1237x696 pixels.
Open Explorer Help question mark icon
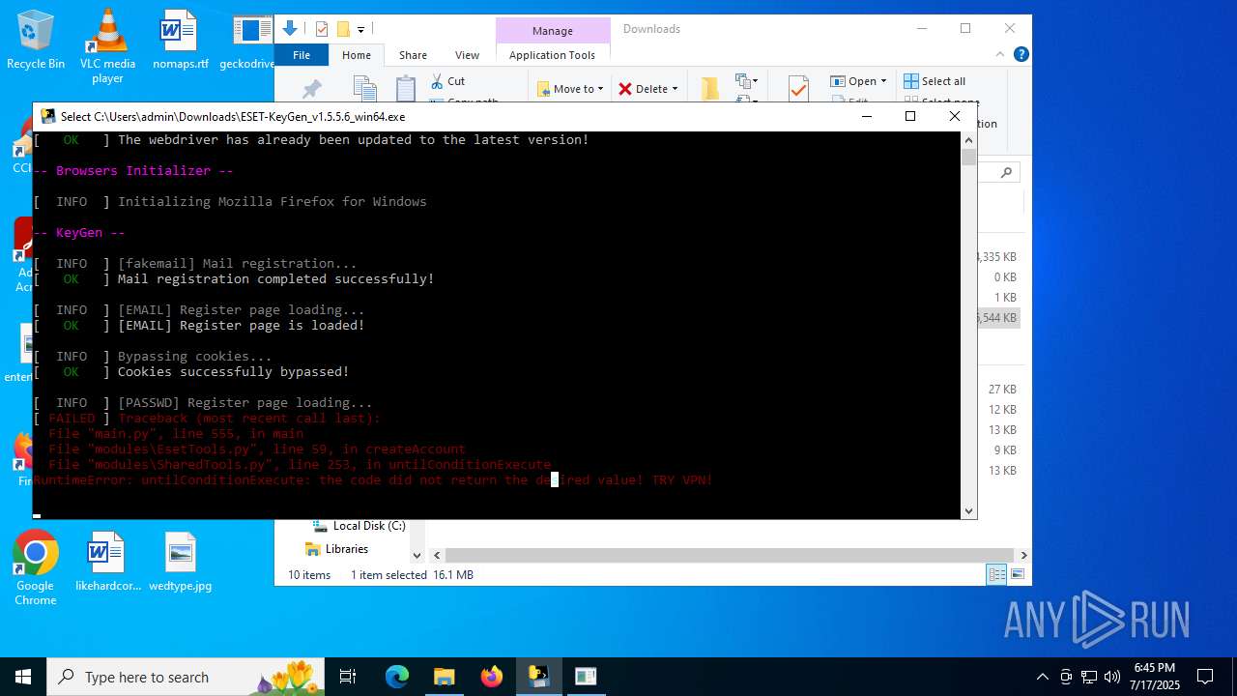click(x=1021, y=55)
